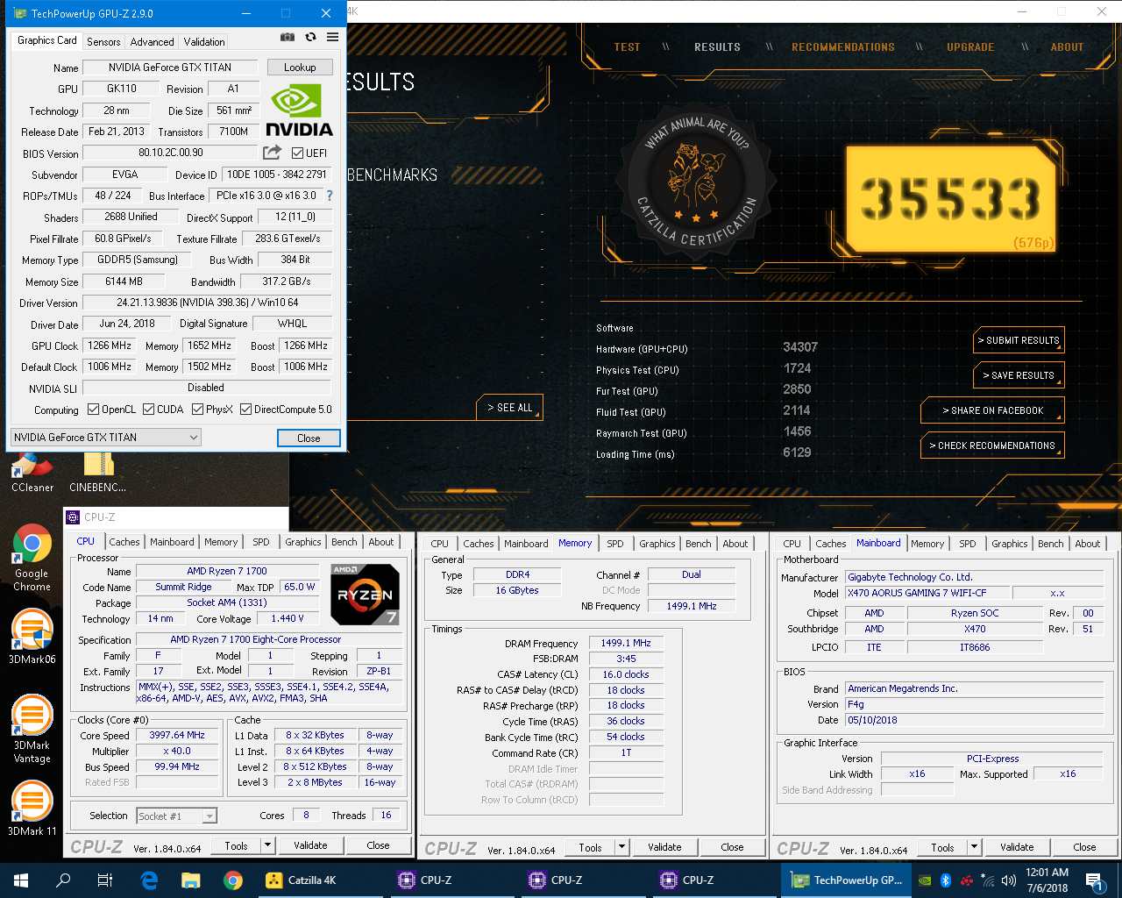Open 3DMark Vantage desktop shortcut

click(32, 730)
